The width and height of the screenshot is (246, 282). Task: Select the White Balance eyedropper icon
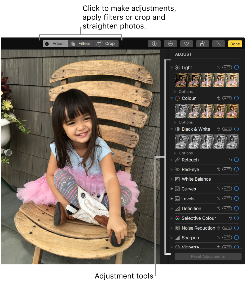(177, 179)
